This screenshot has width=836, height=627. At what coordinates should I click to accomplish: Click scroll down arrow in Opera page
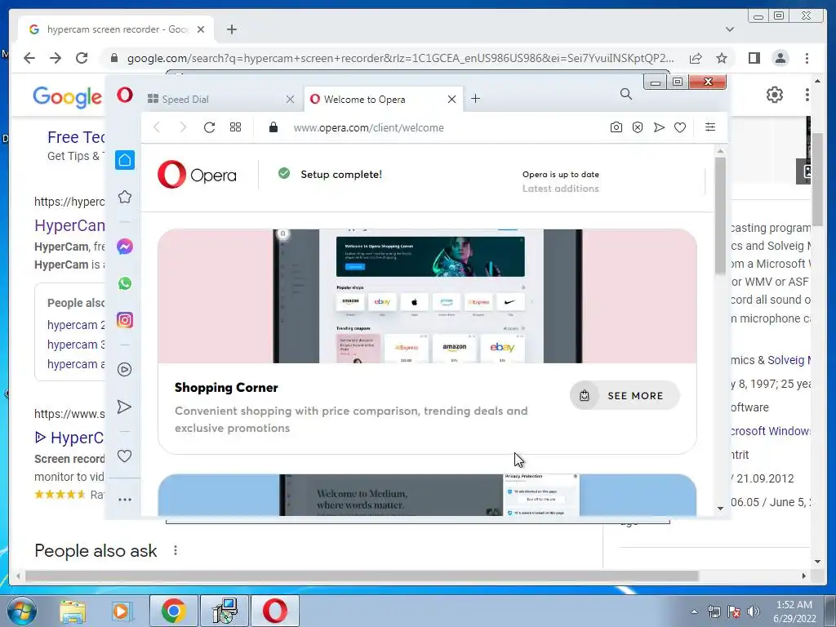pos(720,509)
